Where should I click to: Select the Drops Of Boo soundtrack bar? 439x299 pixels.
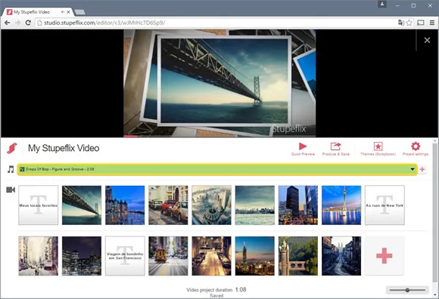pos(217,169)
